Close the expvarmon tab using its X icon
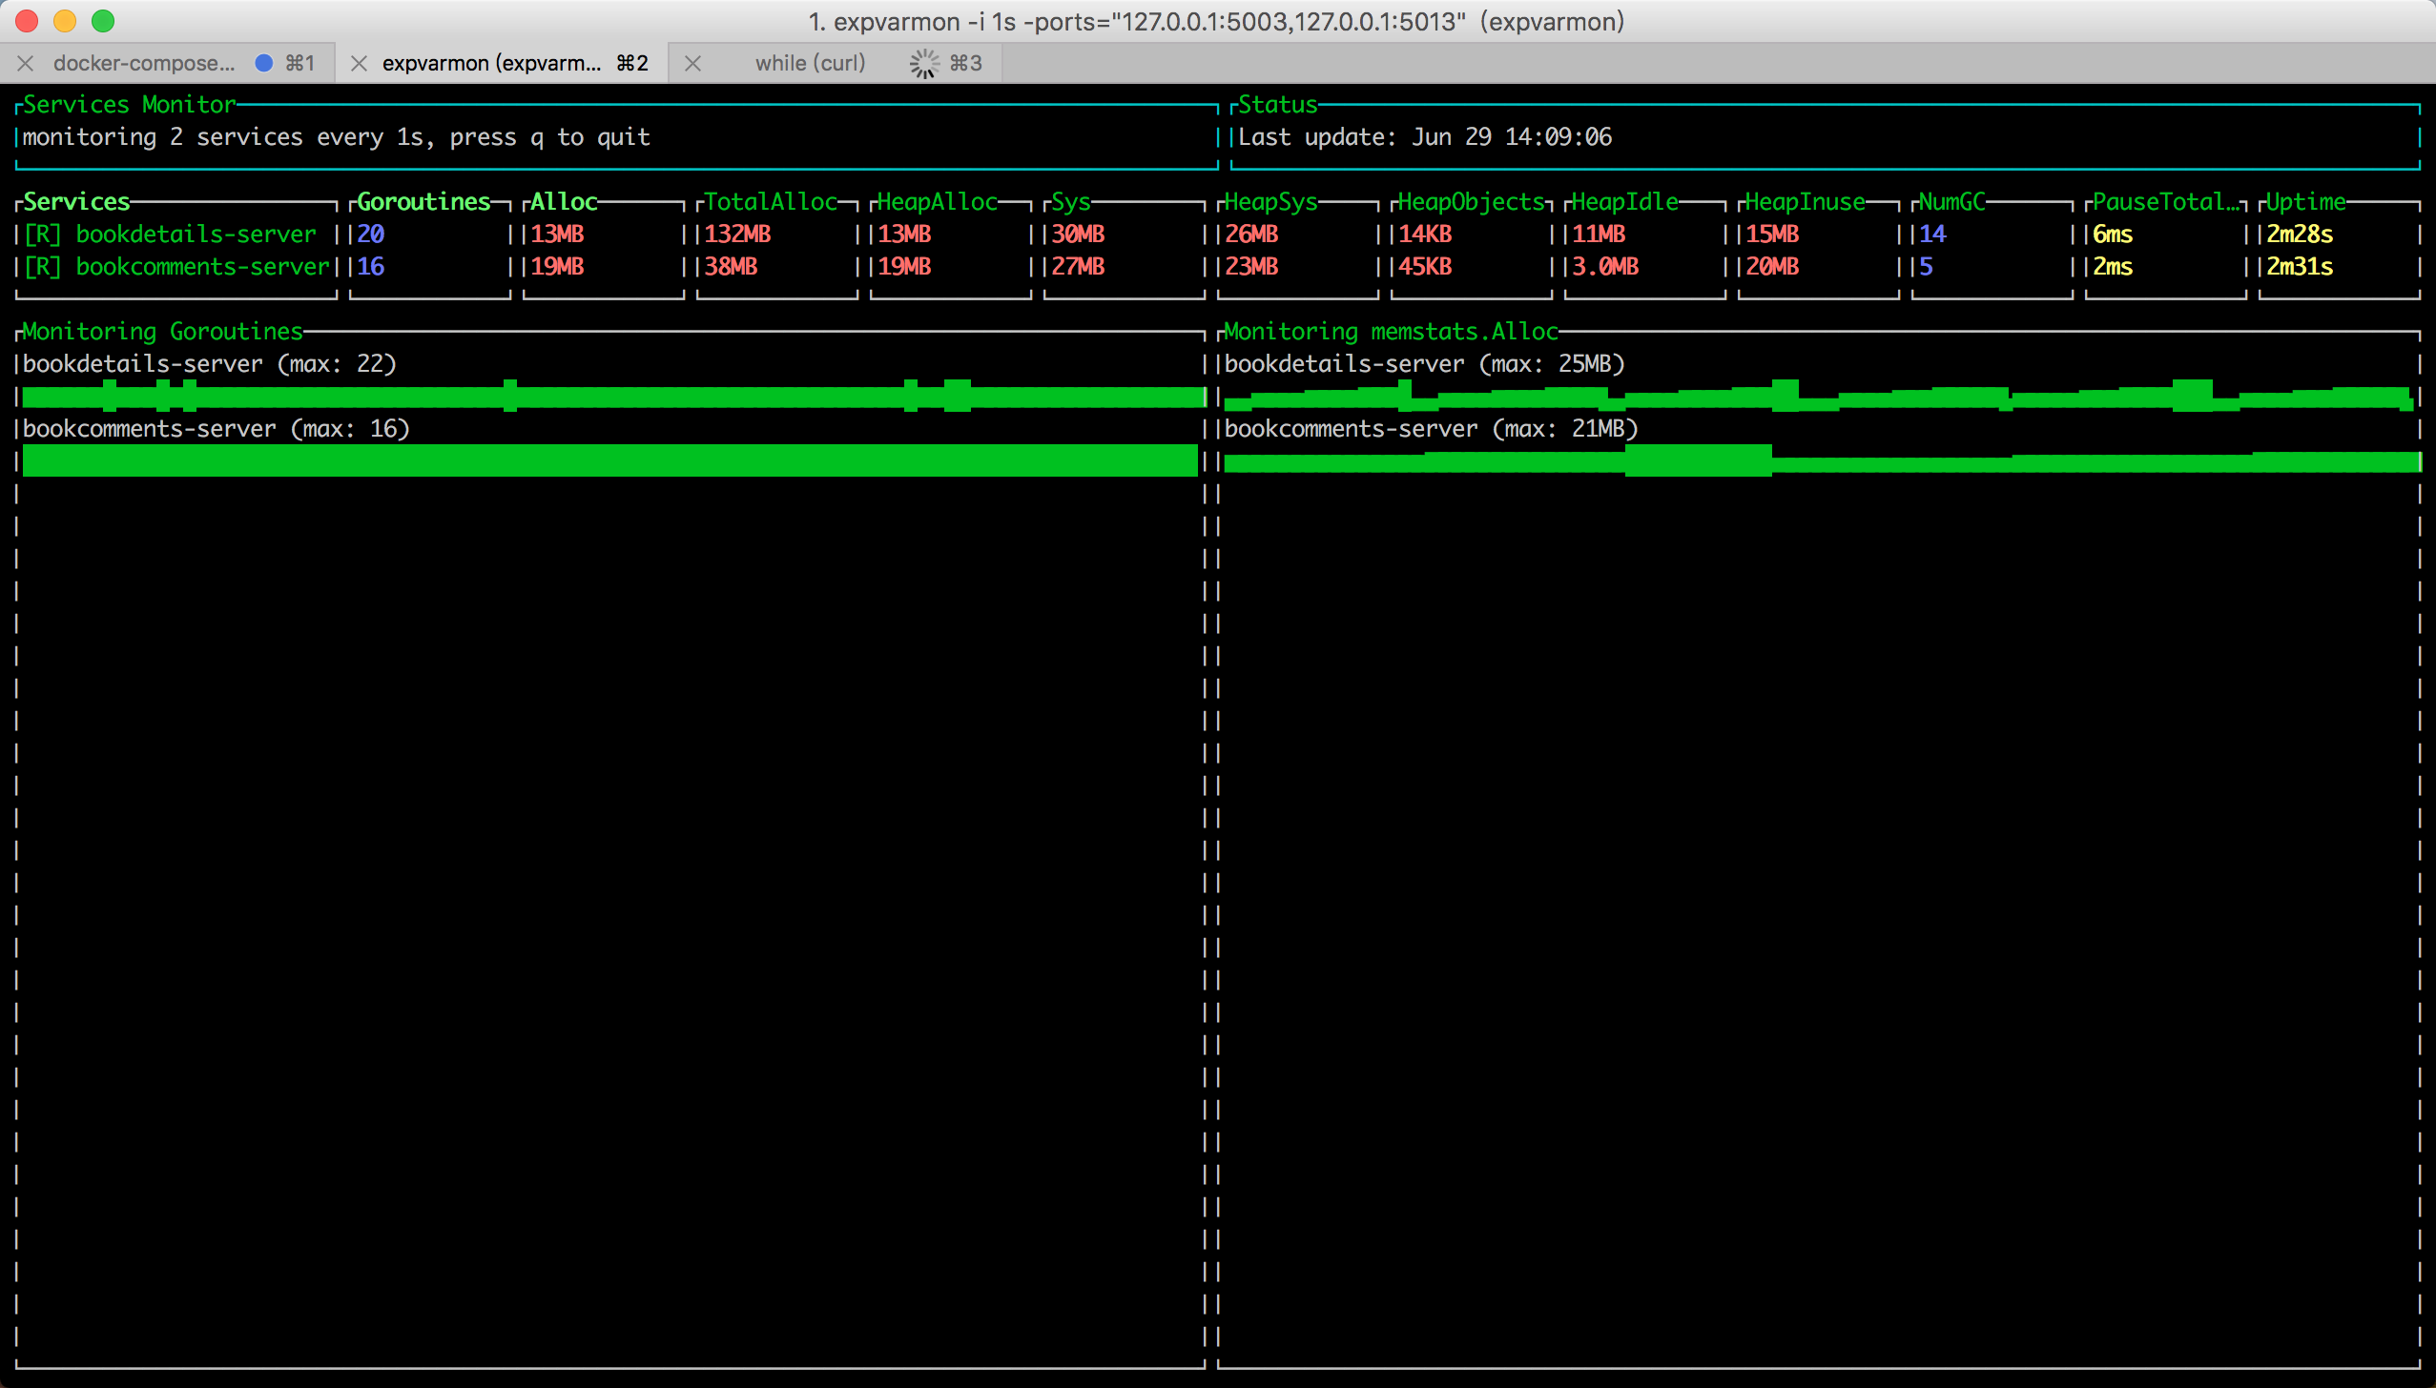Viewport: 2436px width, 1388px height. point(359,64)
